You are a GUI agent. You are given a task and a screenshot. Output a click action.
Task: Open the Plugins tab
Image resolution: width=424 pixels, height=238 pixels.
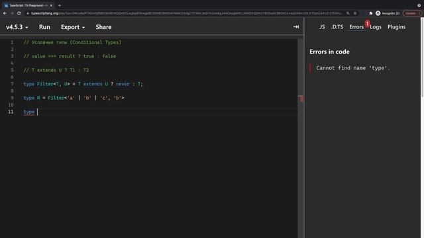(396, 27)
